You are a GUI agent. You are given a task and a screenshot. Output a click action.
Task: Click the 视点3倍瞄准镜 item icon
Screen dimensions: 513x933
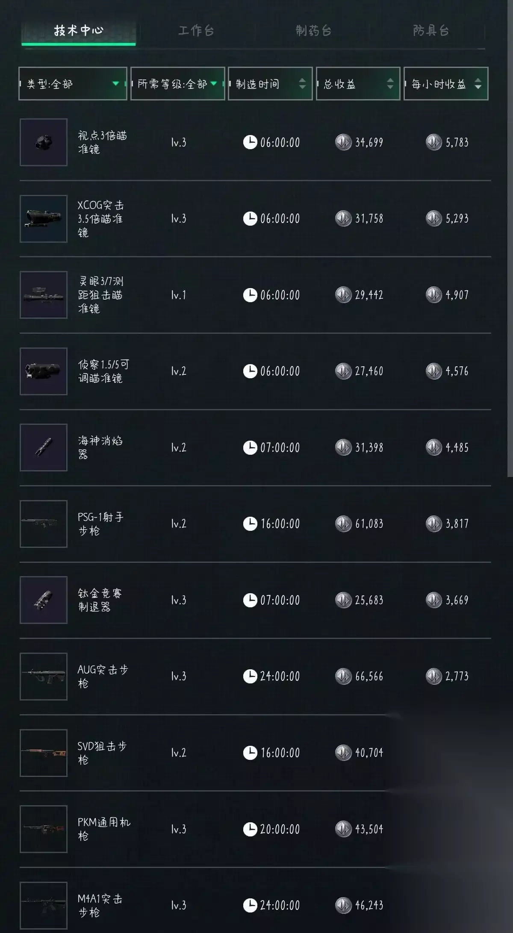click(x=44, y=142)
